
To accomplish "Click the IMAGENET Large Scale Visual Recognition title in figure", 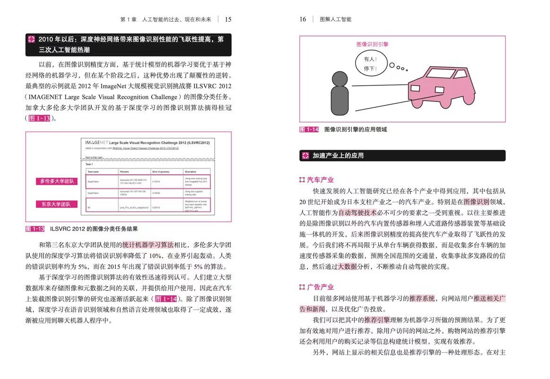I will (147, 143).
